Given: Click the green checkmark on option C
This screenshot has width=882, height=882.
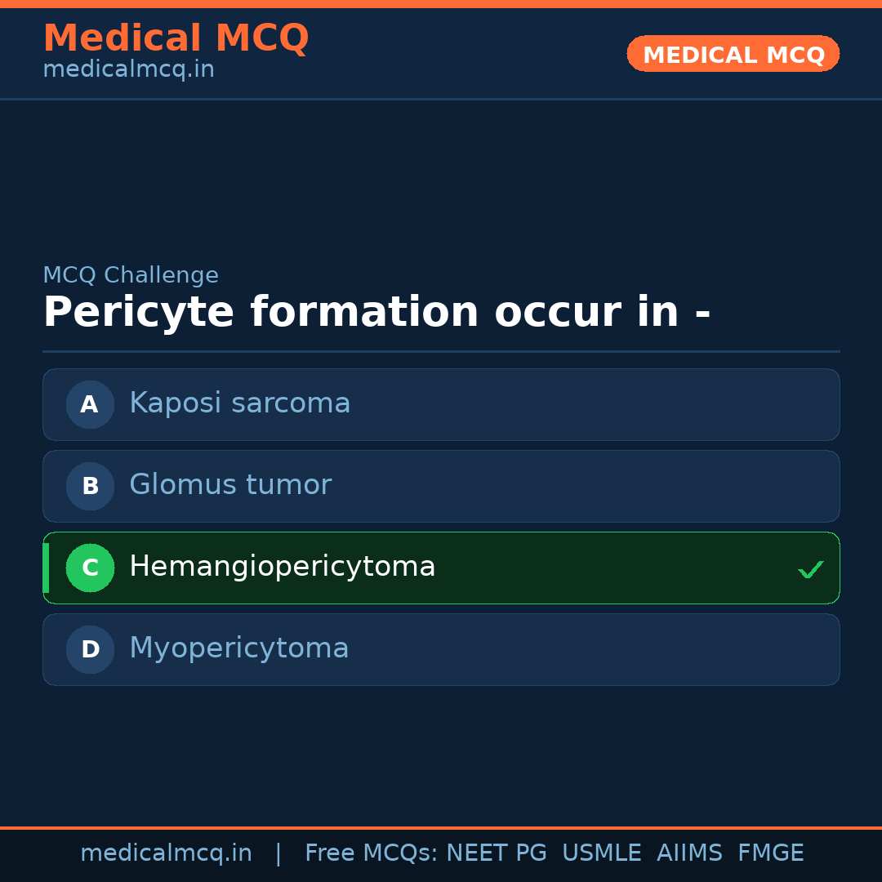Looking at the screenshot, I should point(811,568).
